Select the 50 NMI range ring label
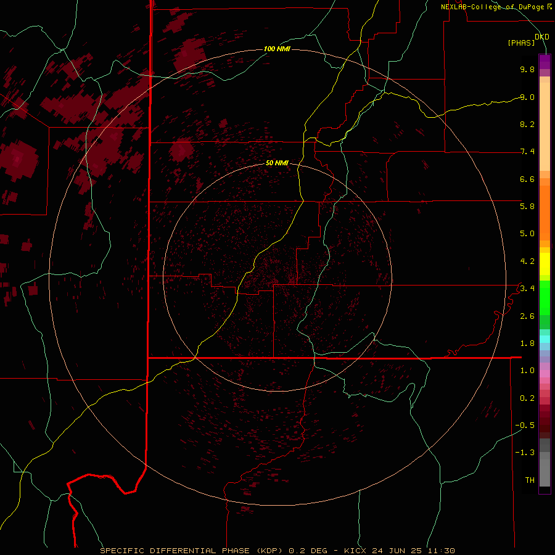 (277, 163)
